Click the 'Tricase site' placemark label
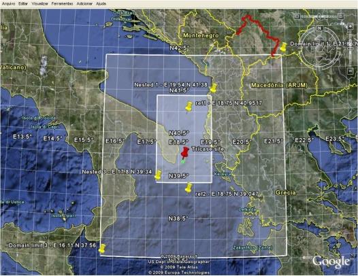The width and height of the screenshot is (358, 276). pyautogui.click(x=208, y=149)
